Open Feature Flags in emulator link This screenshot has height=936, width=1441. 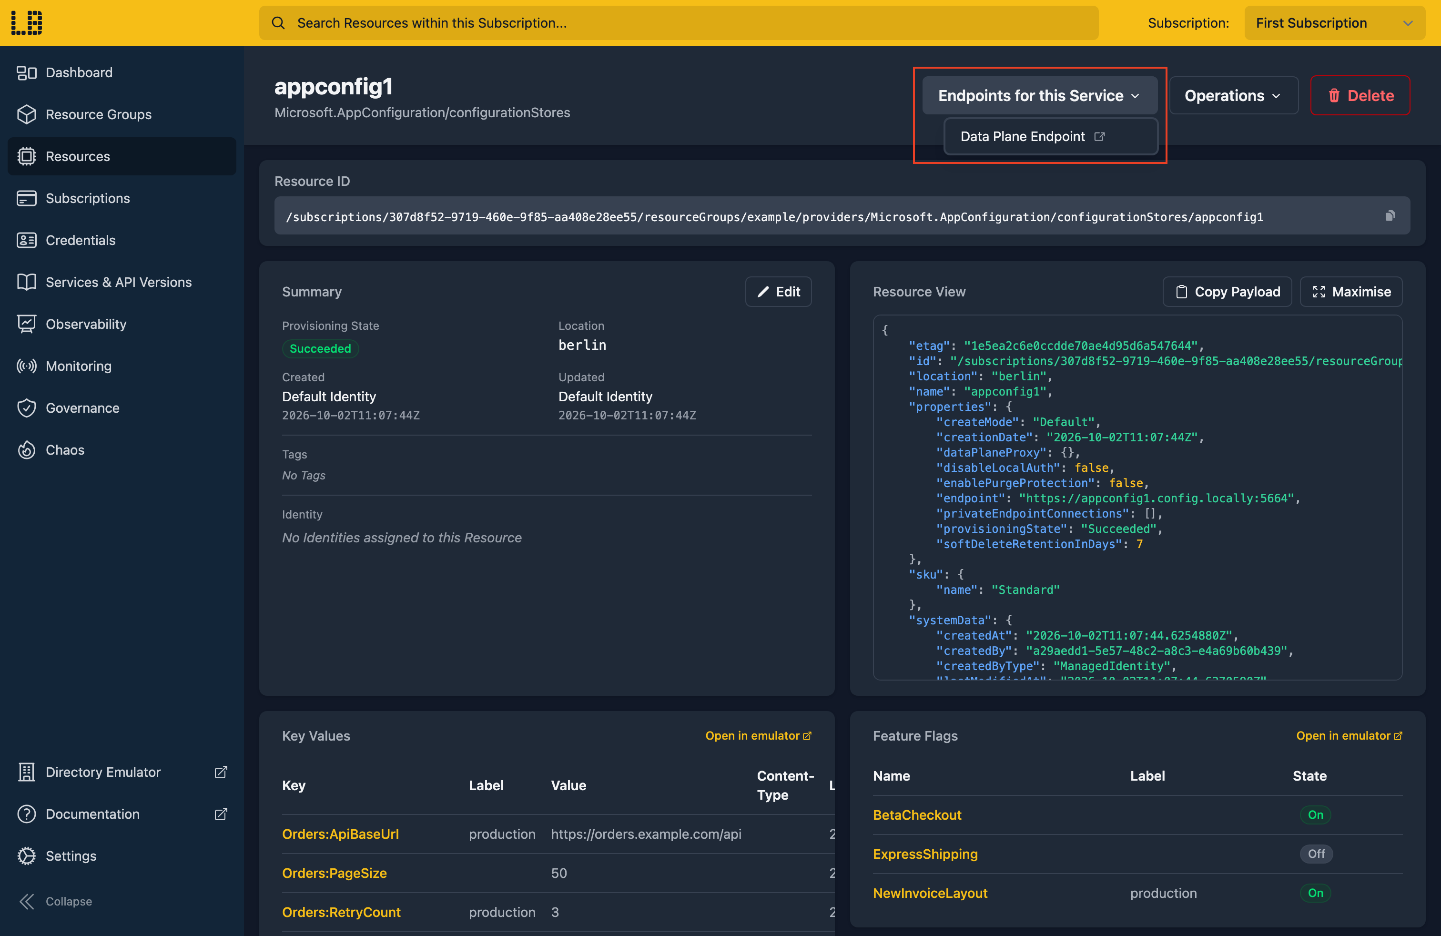coord(1349,736)
